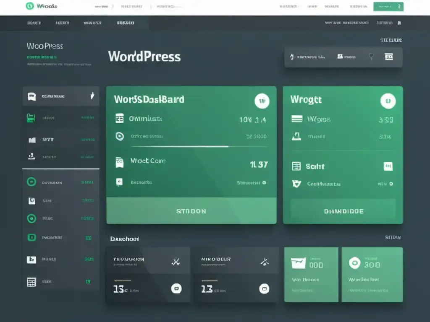
Task: Click the donut ring icon on the 300 tile
Action: pos(354,263)
